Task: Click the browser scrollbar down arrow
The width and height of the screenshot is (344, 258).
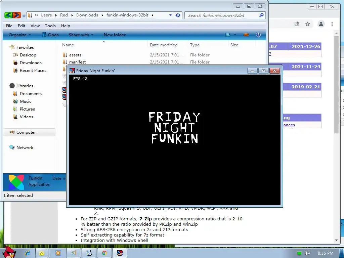Action: coord(336,240)
